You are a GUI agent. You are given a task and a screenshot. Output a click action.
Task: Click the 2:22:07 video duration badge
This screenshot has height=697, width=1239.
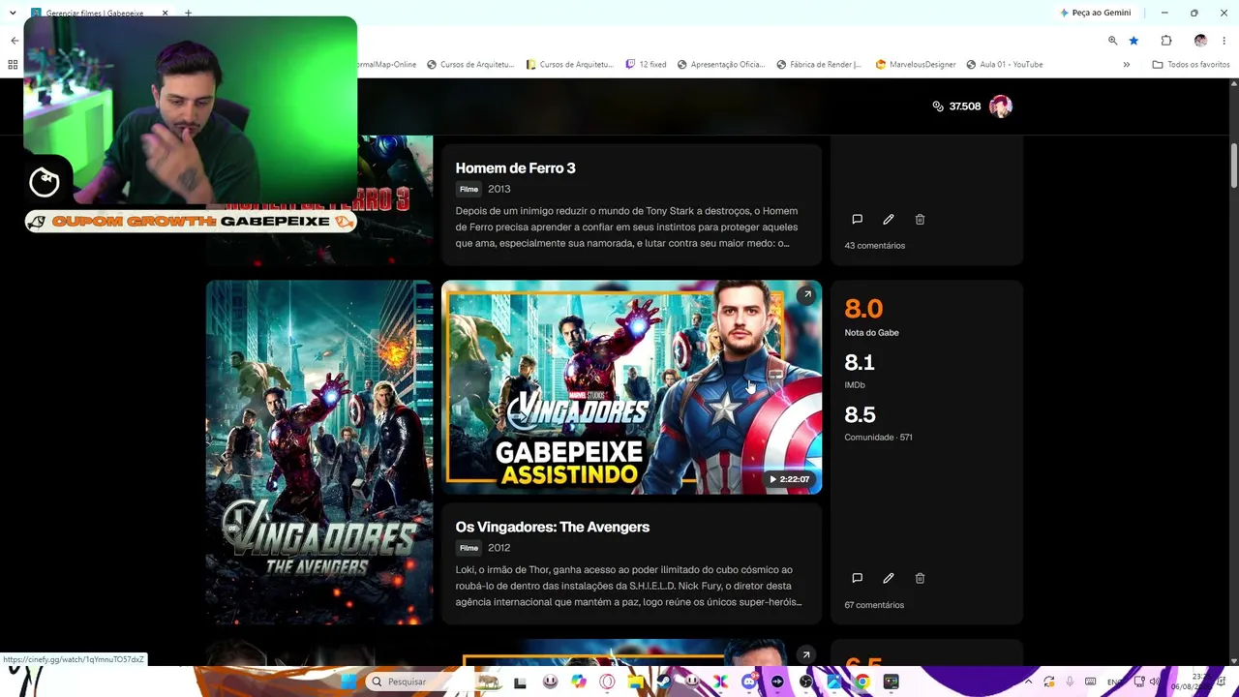pyautogui.click(x=790, y=479)
